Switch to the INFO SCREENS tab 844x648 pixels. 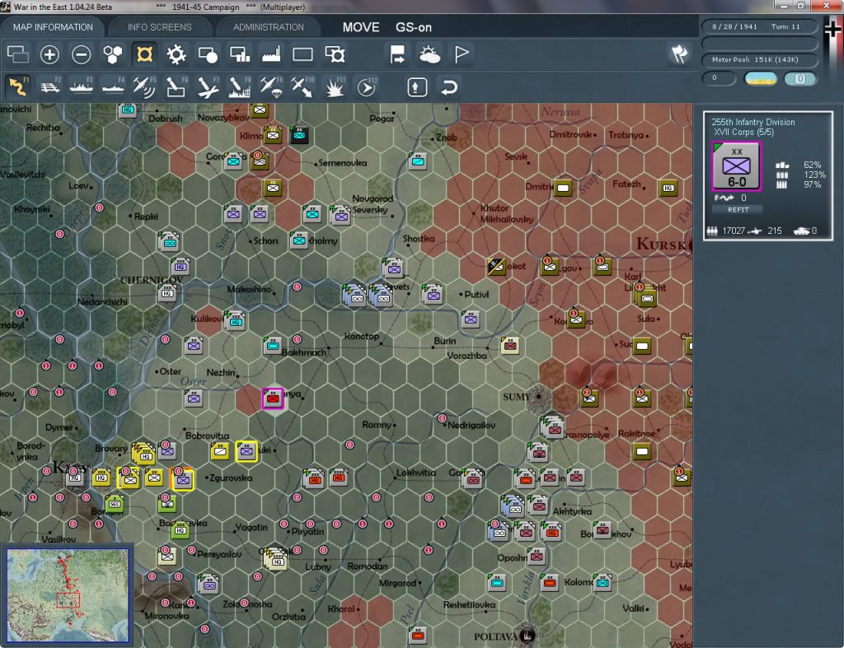159,27
